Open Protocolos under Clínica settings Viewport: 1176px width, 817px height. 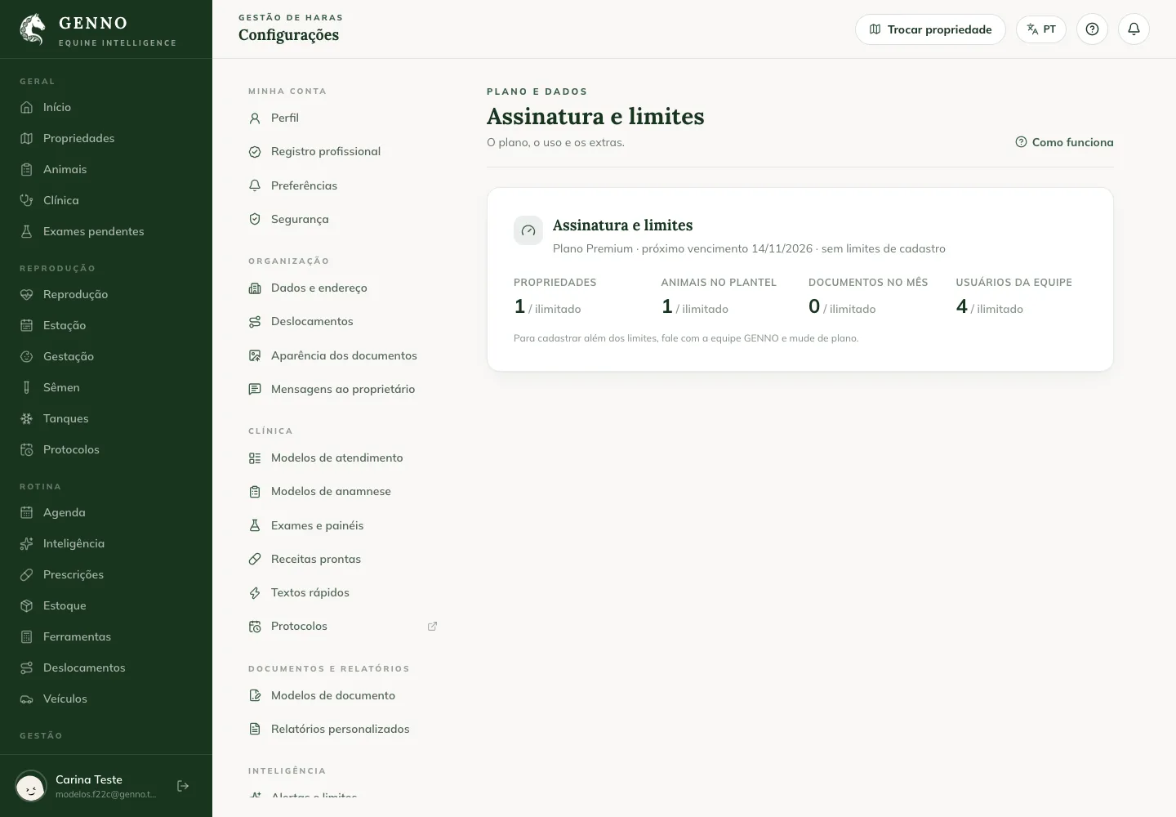(343, 626)
